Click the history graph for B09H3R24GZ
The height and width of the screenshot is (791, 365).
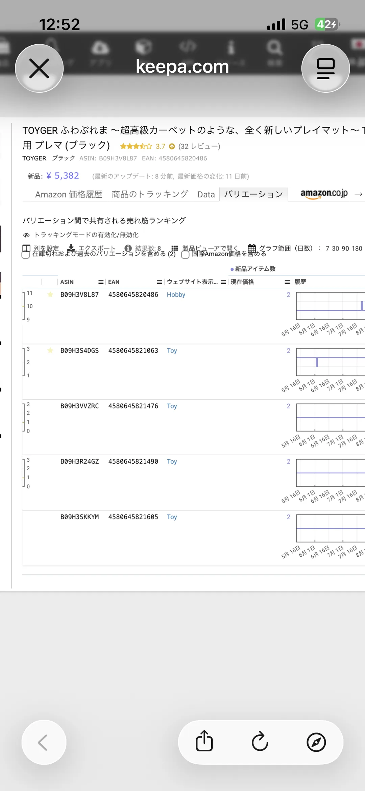point(331,473)
